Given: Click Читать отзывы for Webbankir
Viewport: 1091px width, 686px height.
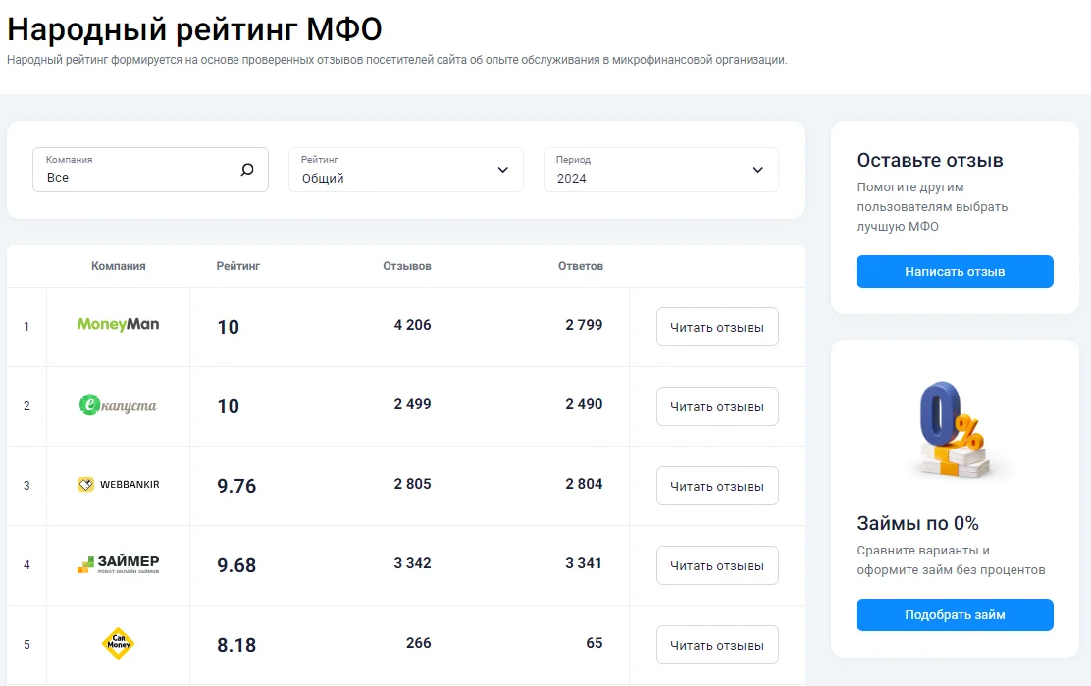Looking at the screenshot, I should click(717, 486).
